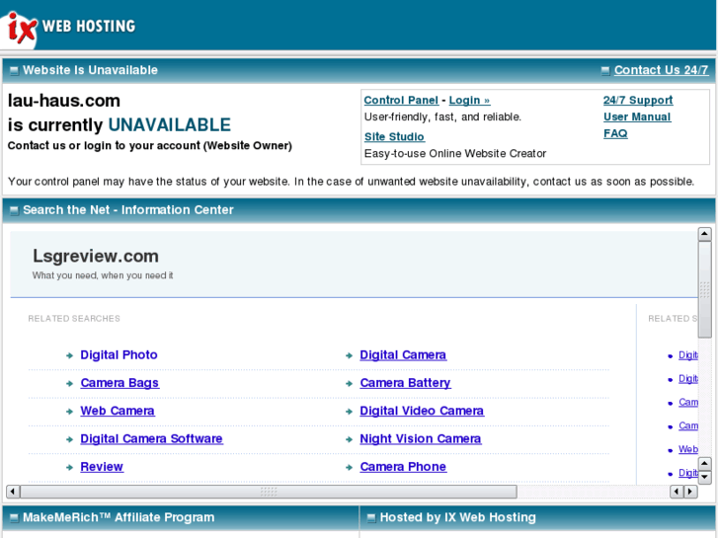This screenshot has width=718, height=538.
Task: Click the Search the Net header icon
Action: click(x=14, y=210)
